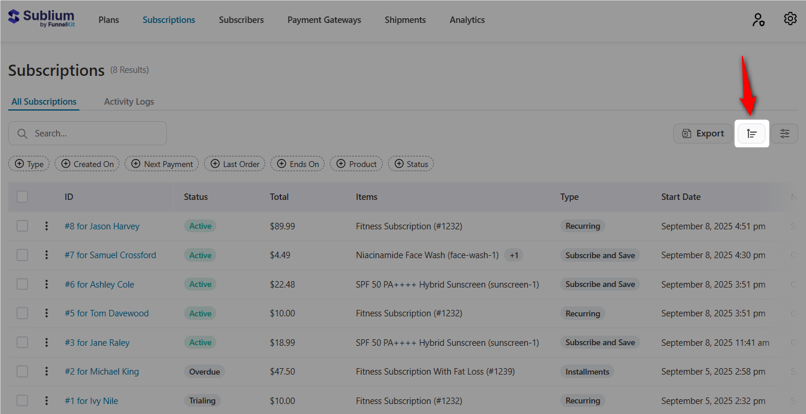Open the three-dot menu for Jason Harvey's subscription
The height and width of the screenshot is (414, 806).
(x=46, y=226)
